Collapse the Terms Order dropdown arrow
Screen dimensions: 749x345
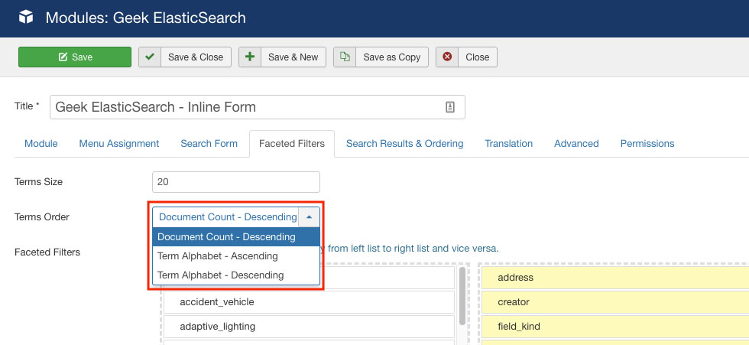(x=309, y=217)
